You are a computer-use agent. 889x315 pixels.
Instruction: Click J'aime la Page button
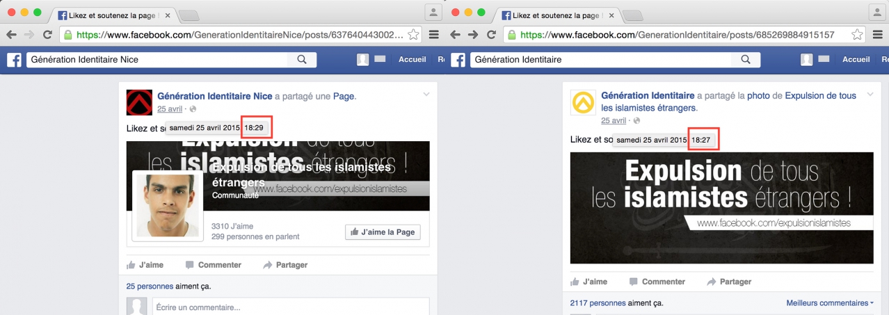[x=383, y=232]
